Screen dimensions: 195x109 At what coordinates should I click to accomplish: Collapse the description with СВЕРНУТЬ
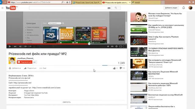click(67, 102)
